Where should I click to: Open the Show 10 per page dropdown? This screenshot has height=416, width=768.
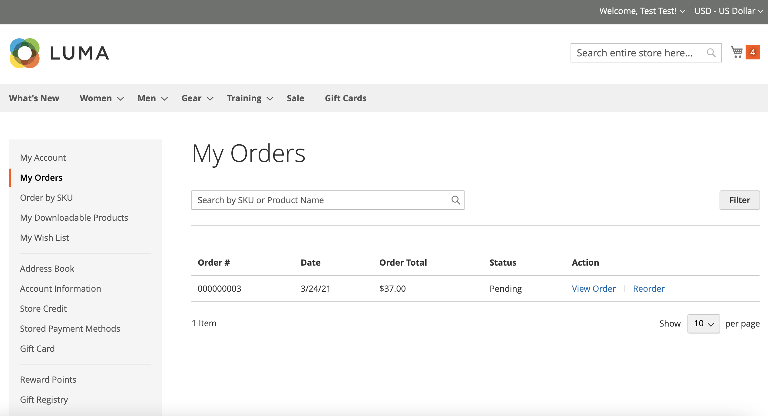703,324
